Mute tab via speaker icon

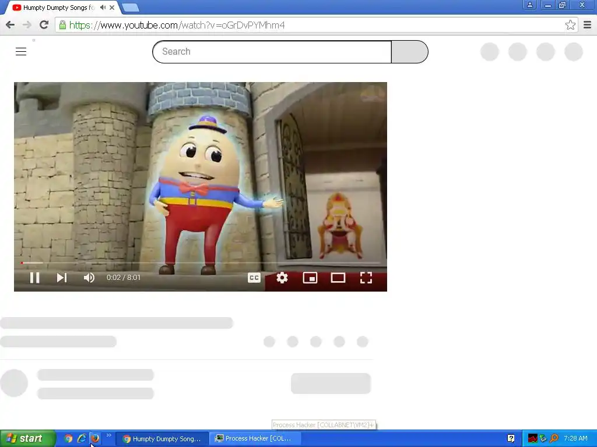[x=103, y=8]
